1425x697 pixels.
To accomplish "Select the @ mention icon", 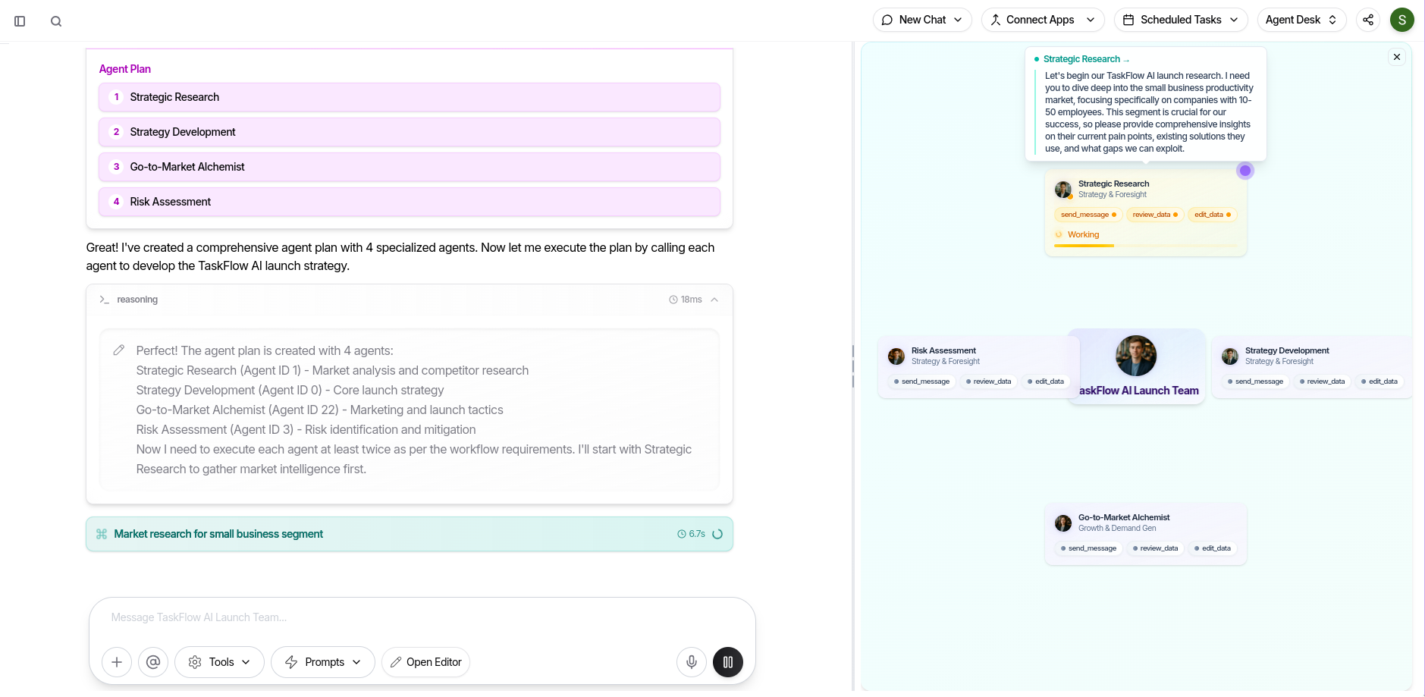I will (x=152, y=662).
